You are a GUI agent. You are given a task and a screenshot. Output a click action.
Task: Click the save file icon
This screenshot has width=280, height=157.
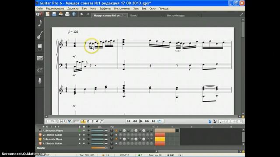click(54, 14)
